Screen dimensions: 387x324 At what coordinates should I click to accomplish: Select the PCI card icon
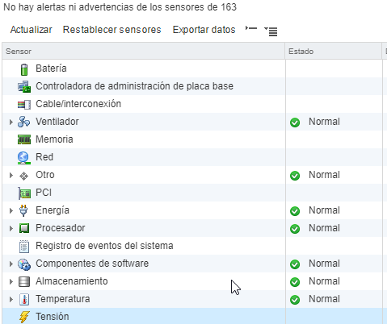click(24, 193)
